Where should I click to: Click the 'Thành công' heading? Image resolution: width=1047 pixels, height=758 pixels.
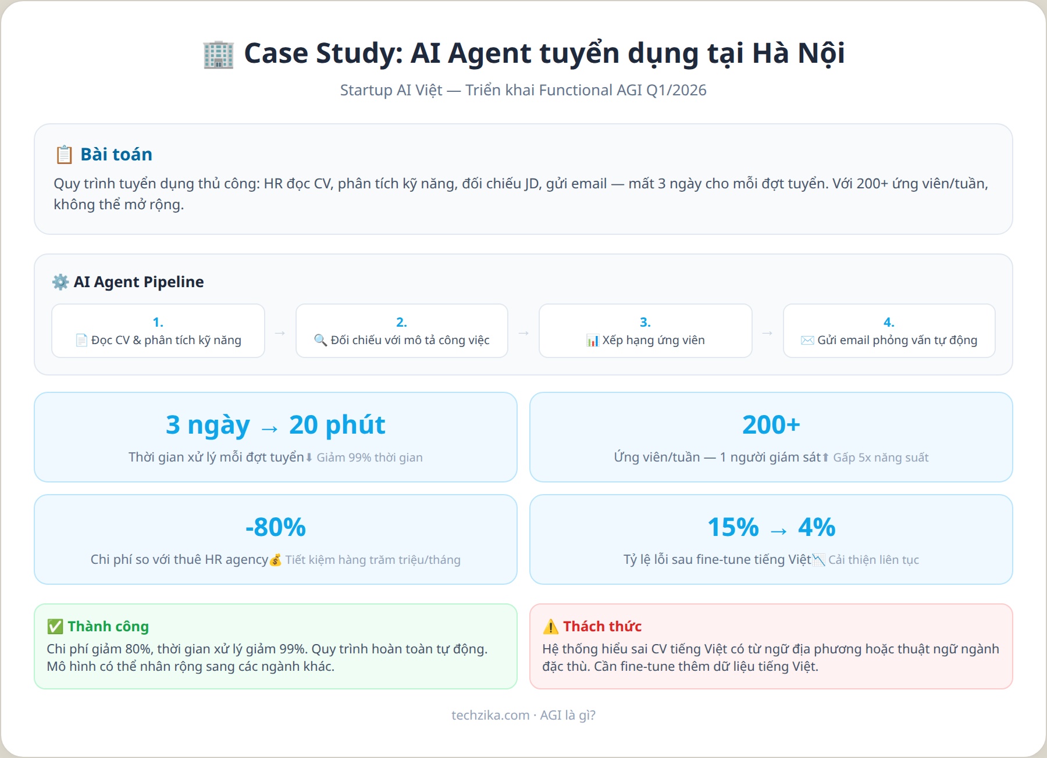coord(108,627)
